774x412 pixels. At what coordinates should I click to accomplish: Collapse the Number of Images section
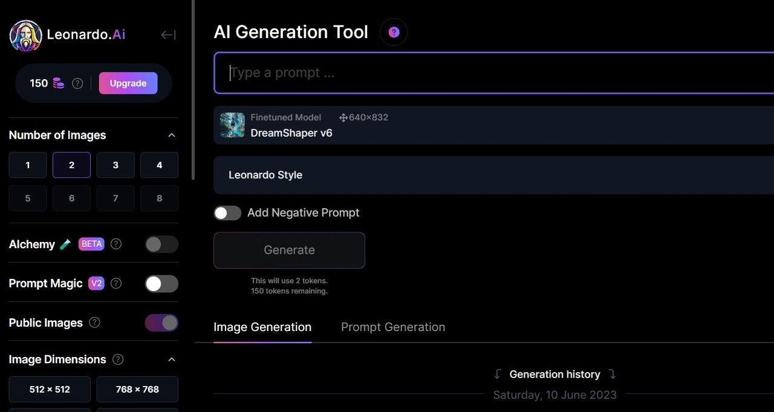pyautogui.click(x=172, y=135)
